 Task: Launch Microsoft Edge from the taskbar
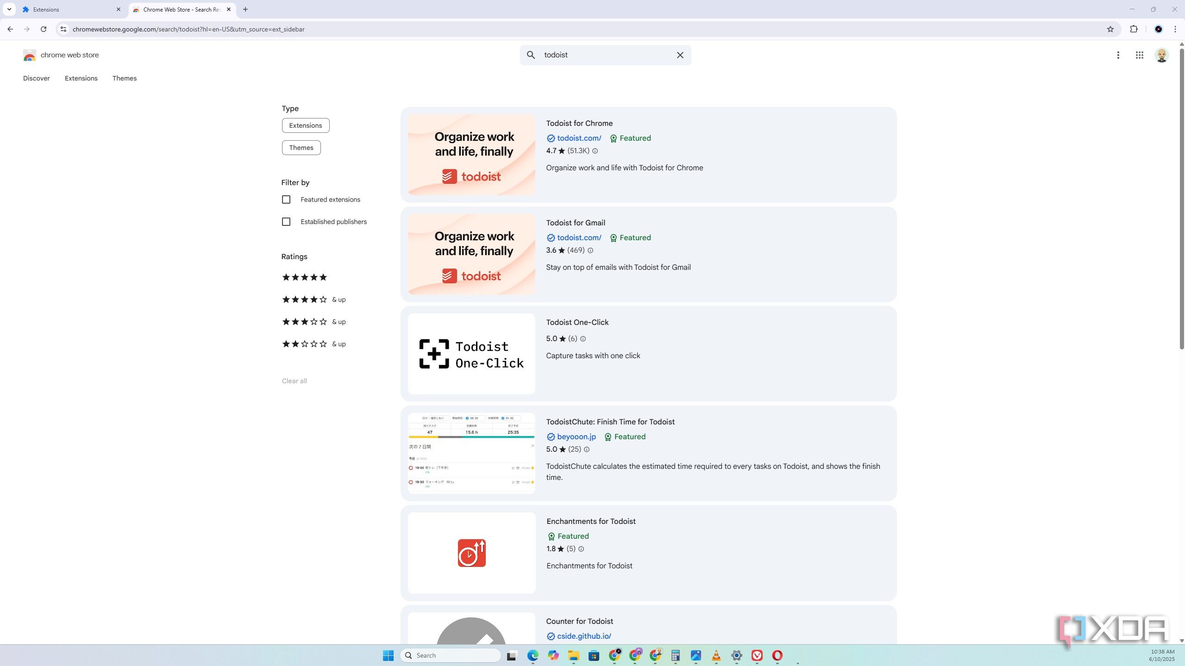point(533,655)
